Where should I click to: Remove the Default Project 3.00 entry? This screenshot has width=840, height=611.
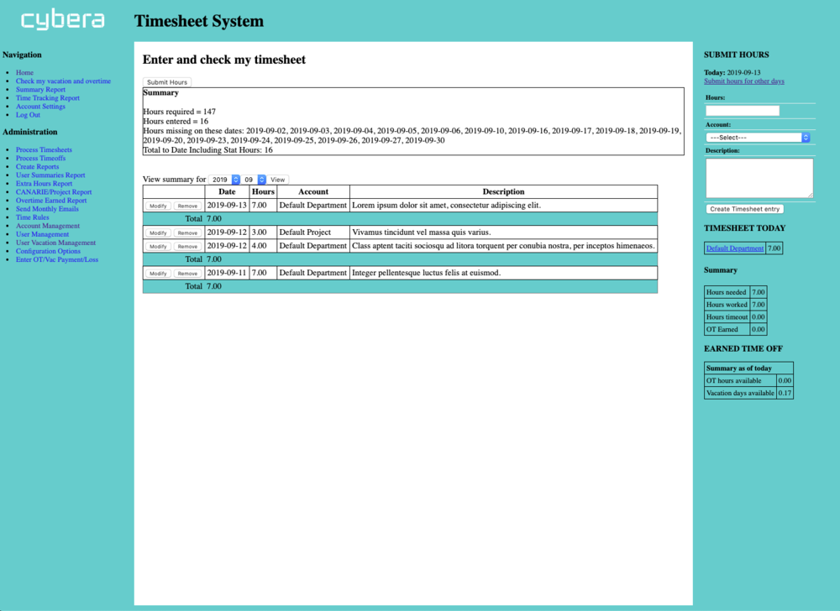point(187,232)
